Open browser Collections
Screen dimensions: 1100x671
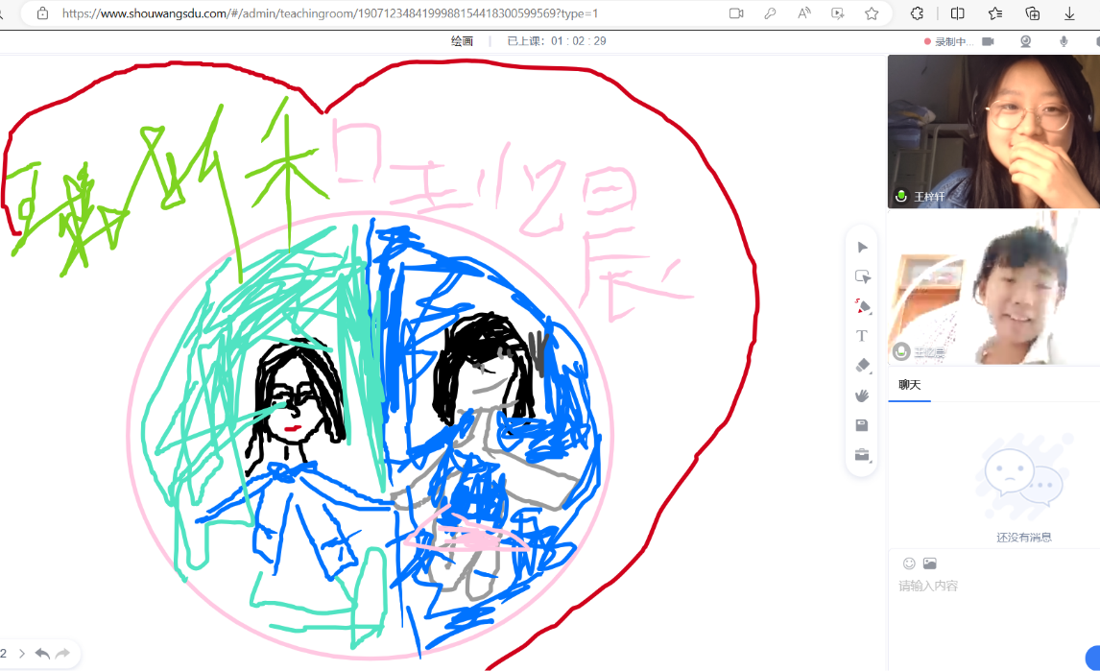(1033, 13)
